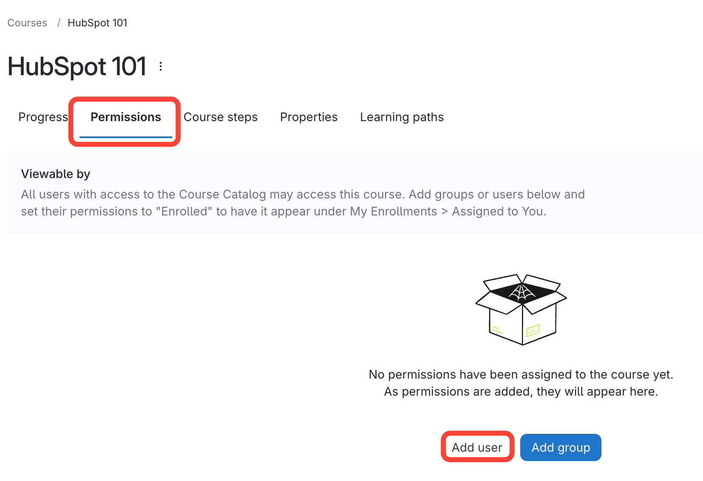
Task: Click the large HubSpot 101 page title
Action: coord(77,67)
